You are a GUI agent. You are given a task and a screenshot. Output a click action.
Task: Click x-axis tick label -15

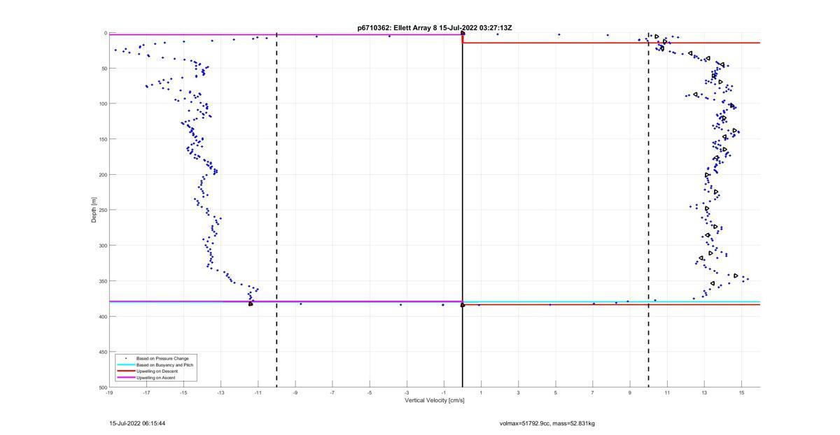[x=183, y=392]
